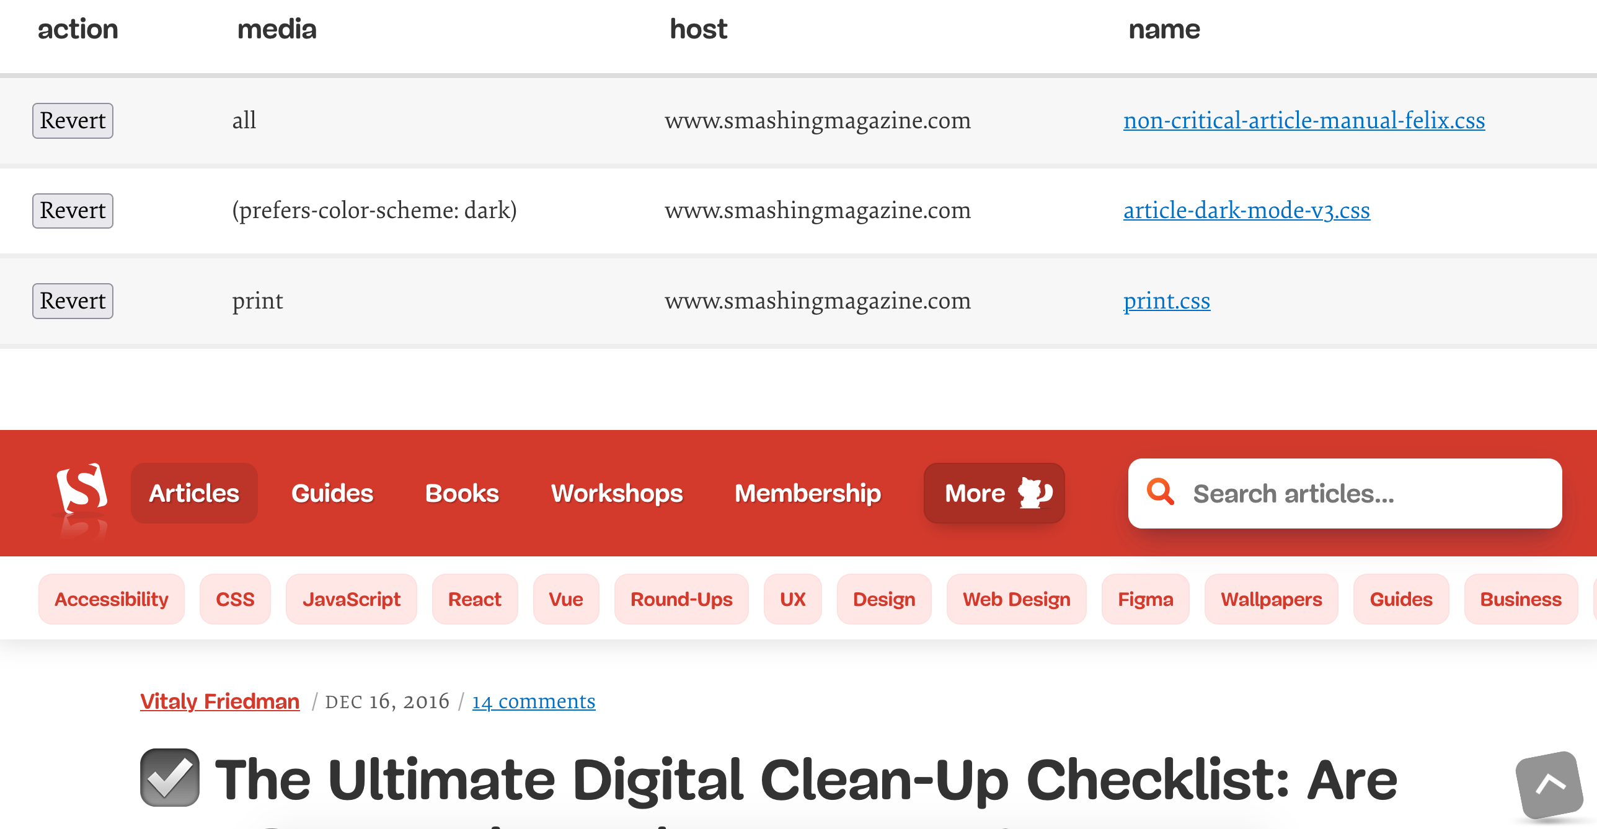This screenshot has height=829, width=1597.
Task: Click the '(prefers-color-scheme: dark)' media cell
Action: [374, 211]
